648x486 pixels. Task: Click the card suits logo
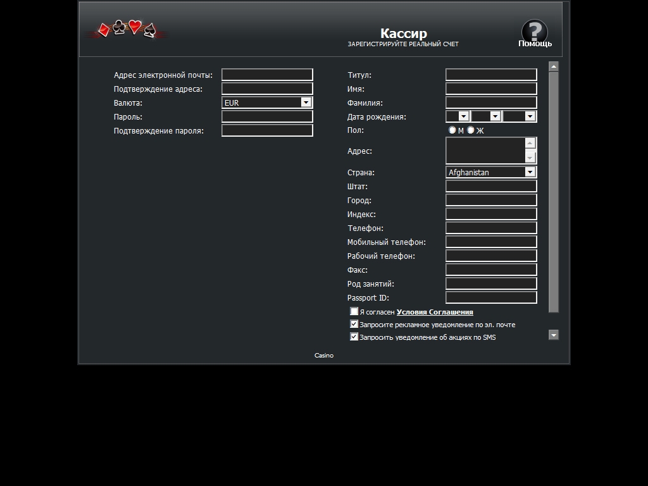pyautogui.click(x=127, y=29)
